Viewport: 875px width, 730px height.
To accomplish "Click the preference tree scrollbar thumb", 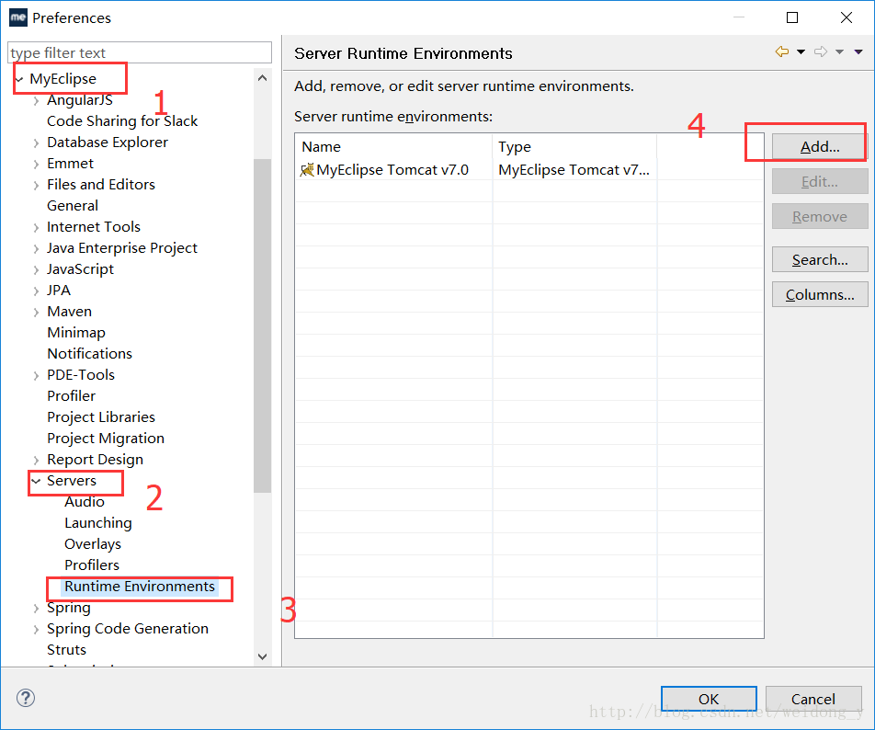I will tap(262, 325).
